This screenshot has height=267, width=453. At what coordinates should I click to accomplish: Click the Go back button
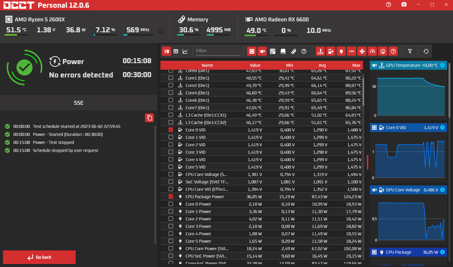click(x=39, y=257)
